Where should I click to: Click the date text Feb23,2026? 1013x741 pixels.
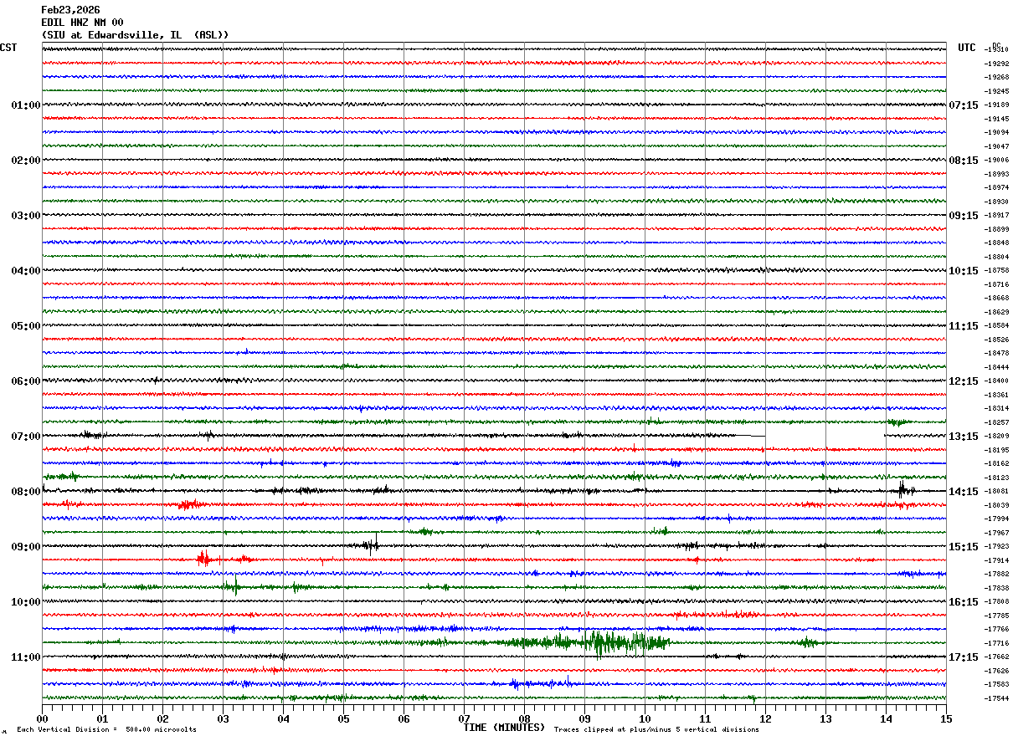tap(70, 10)
